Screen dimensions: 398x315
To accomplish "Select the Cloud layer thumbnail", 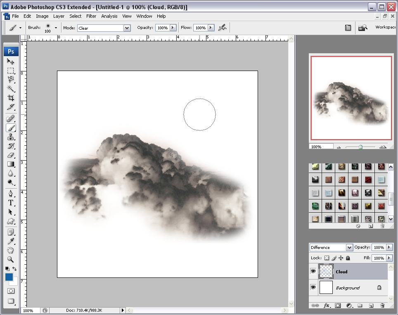I will tap(326, 271).
